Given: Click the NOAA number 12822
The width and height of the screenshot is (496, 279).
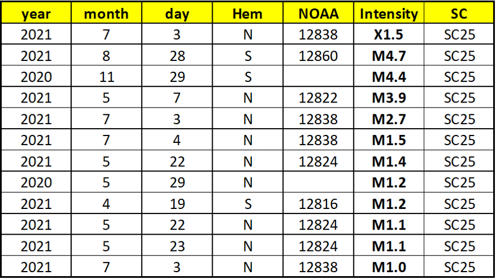Looking at the screenshot, I should (x=318, y=98).
